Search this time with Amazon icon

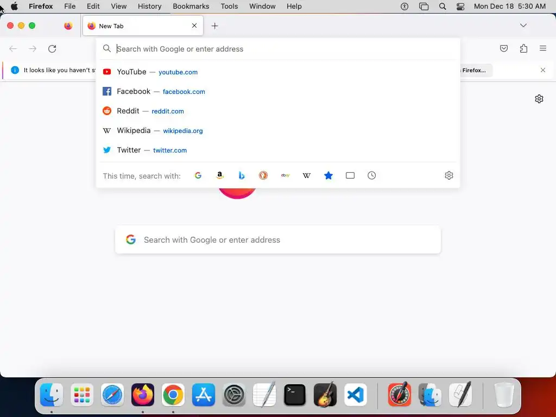[x=220, y=175]
